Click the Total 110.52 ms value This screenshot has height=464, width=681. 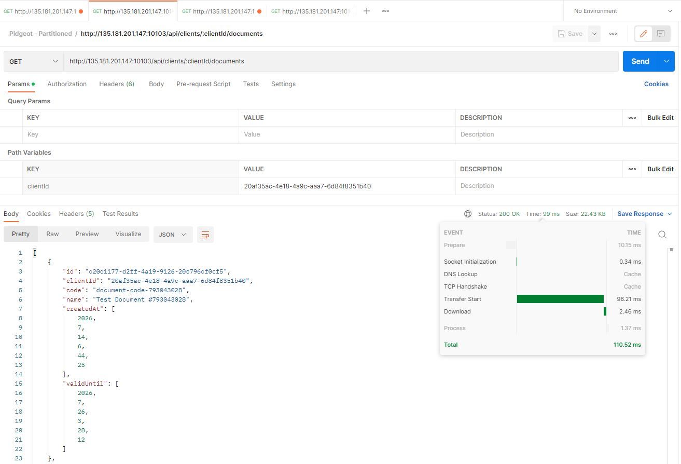tap(627, 345)
